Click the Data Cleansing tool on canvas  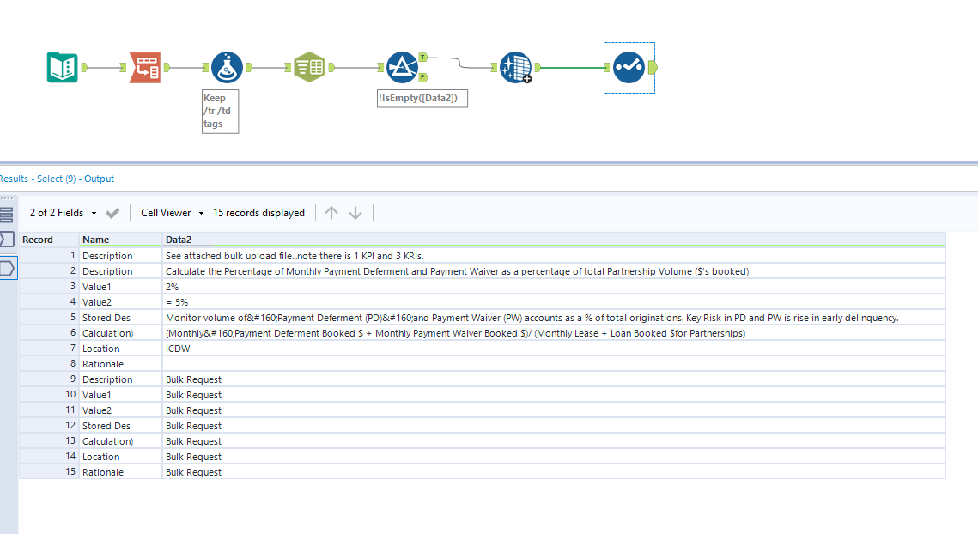click(x=513, y=66)
